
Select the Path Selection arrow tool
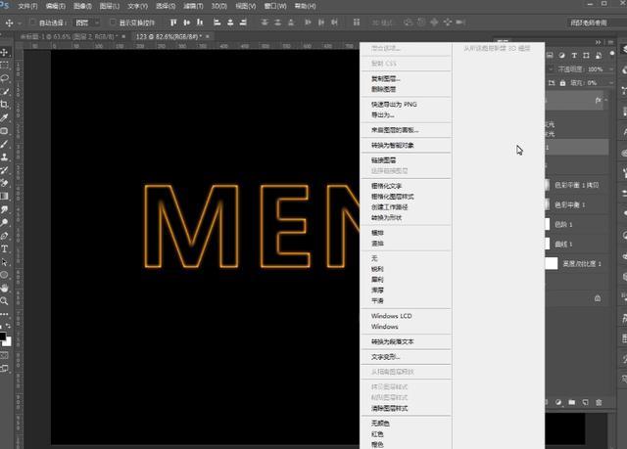pos(5,262)
